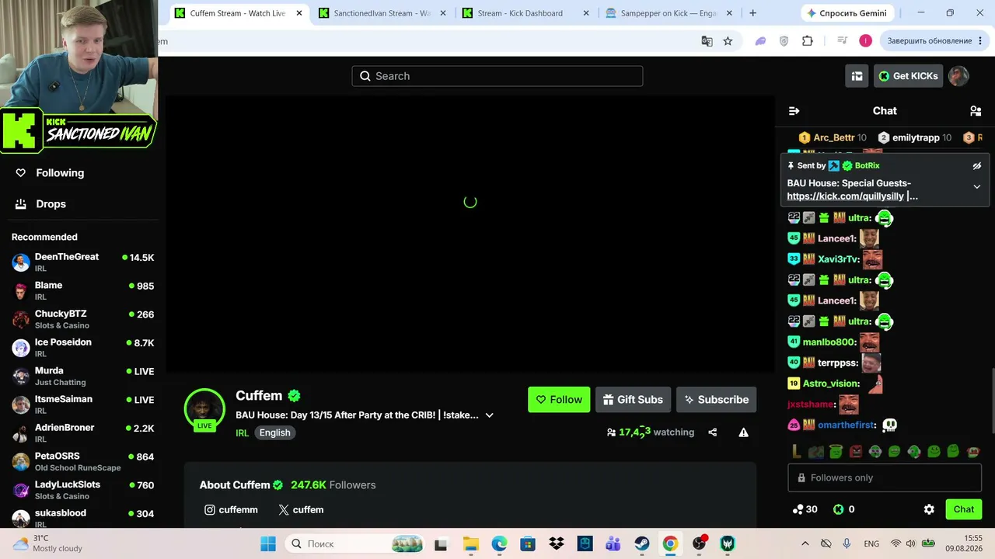Open LadyLuckSlots recommended channel
The height and width of the screenshot is (559, 995).
(83, 490)
